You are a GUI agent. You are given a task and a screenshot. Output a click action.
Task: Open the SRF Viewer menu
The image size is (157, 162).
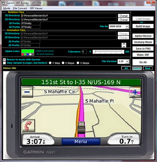[x=36, y=8]
